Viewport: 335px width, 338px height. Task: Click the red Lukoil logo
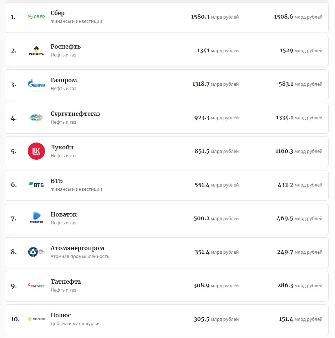[36, 151]
